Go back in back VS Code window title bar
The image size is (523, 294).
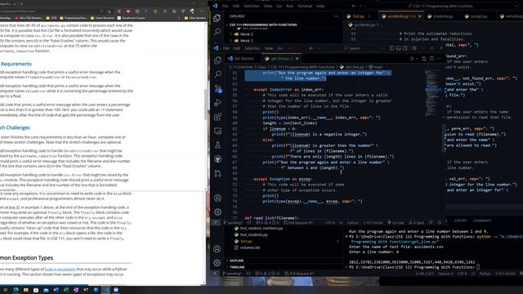click(354, 6)
